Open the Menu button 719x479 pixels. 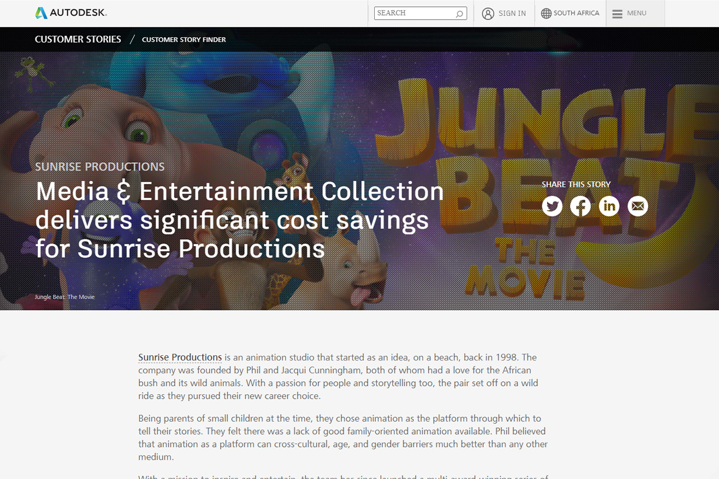[635, 13]
